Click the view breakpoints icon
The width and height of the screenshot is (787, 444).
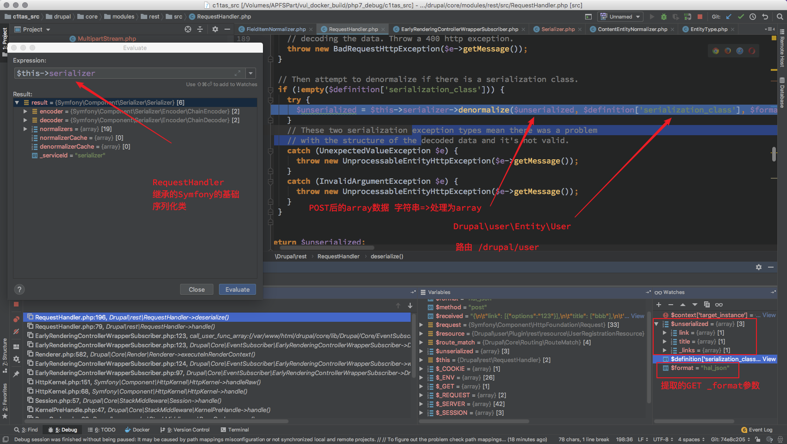pyautogui.click(x=16, y=319)
